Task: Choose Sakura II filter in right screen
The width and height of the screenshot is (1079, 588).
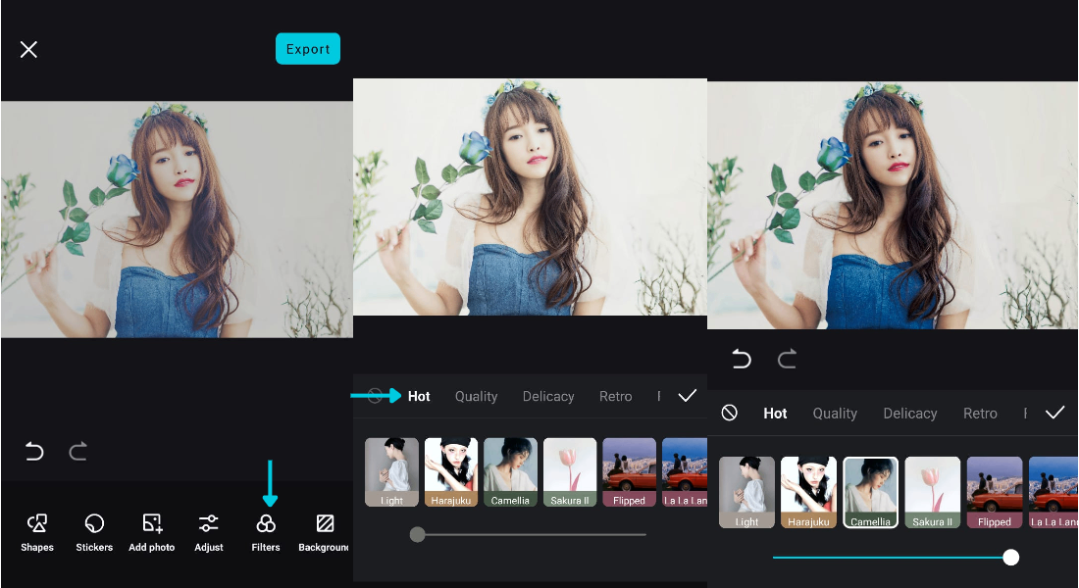Action: point(933,492)
